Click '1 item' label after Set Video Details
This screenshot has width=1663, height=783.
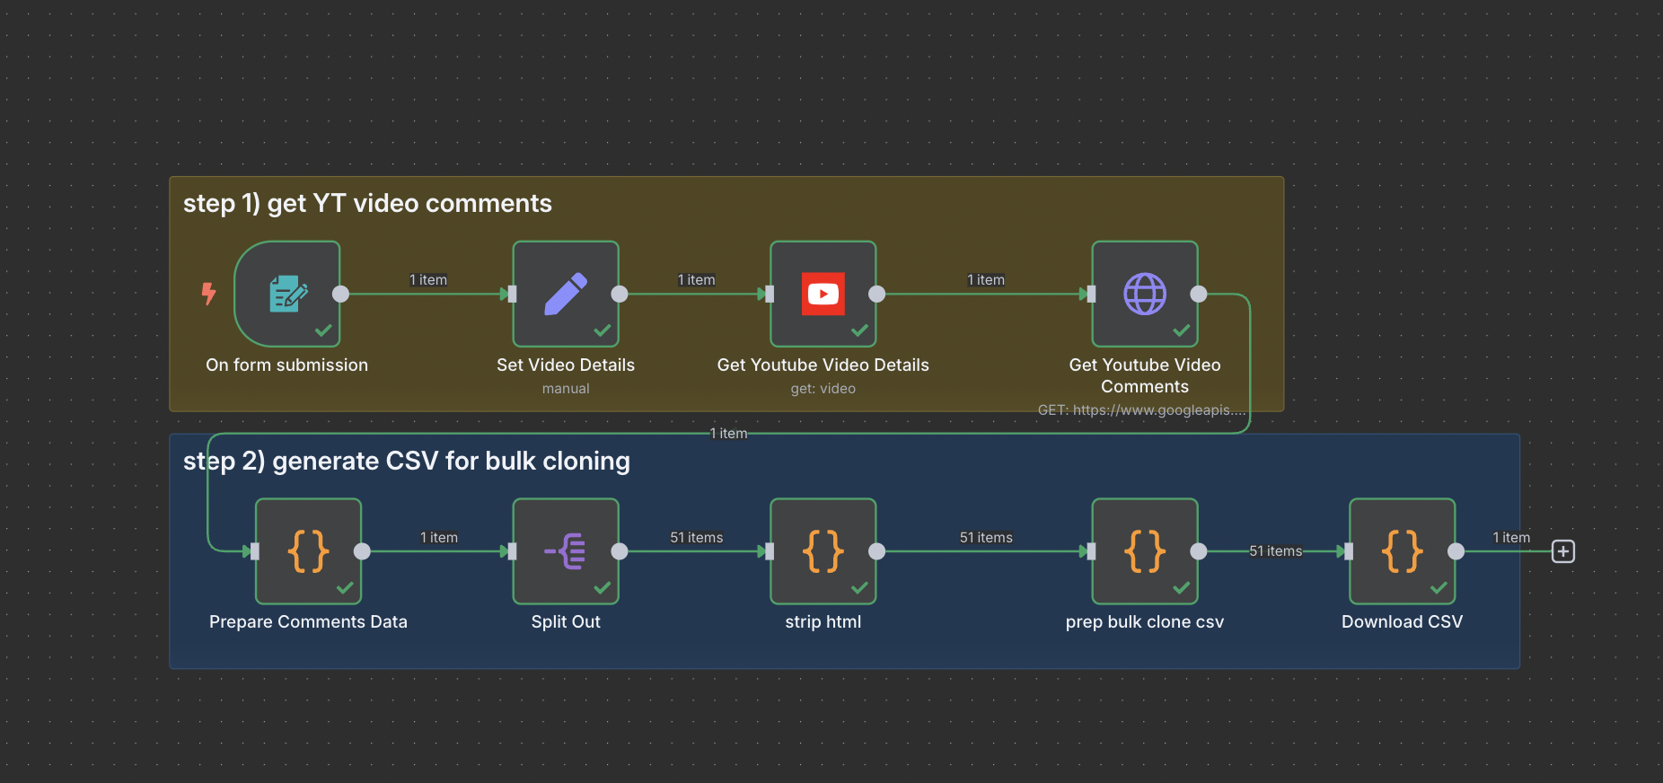[x=697, y=280]
